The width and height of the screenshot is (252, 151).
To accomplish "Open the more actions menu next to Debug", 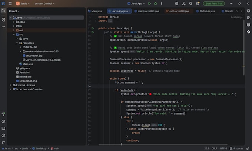I will click(x=161, y=3).
